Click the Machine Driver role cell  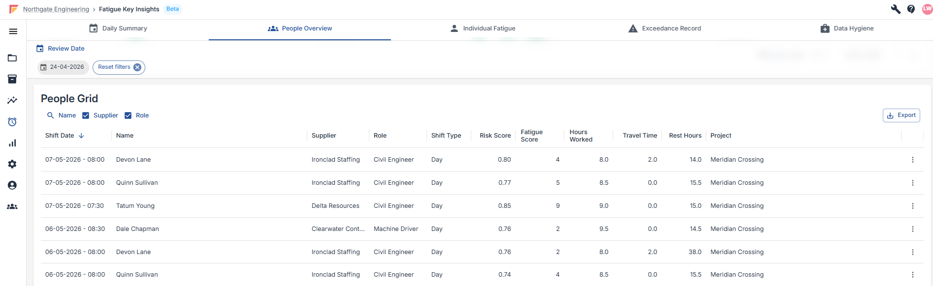pos(396,229)
